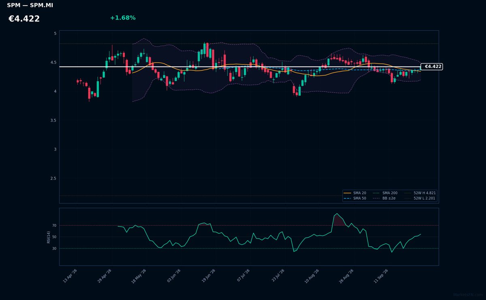
Task: Click the 11 Sep '26 date label
Action: tap(381, 276)
